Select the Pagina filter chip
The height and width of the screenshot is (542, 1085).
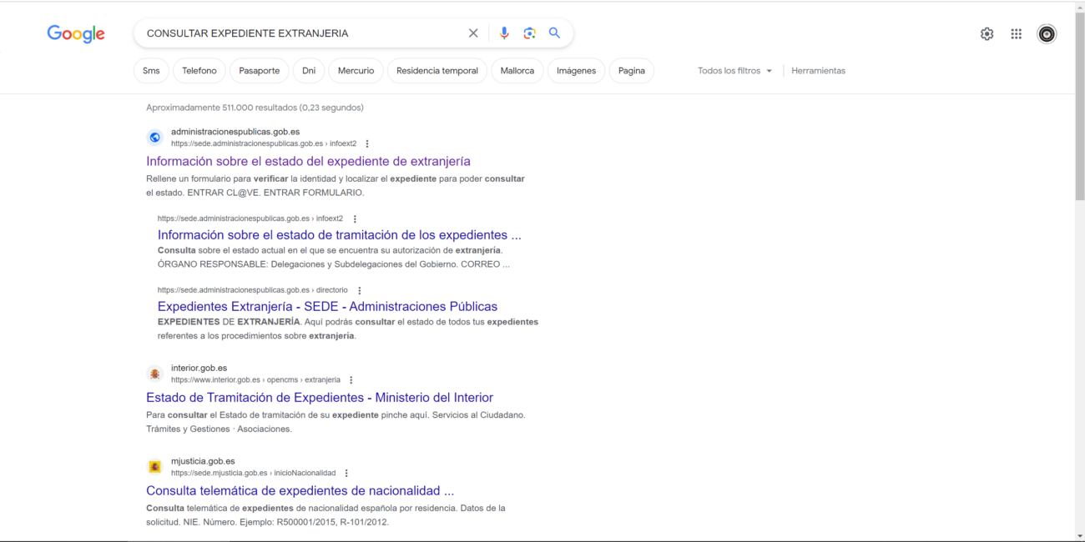(x=632, y=71)
